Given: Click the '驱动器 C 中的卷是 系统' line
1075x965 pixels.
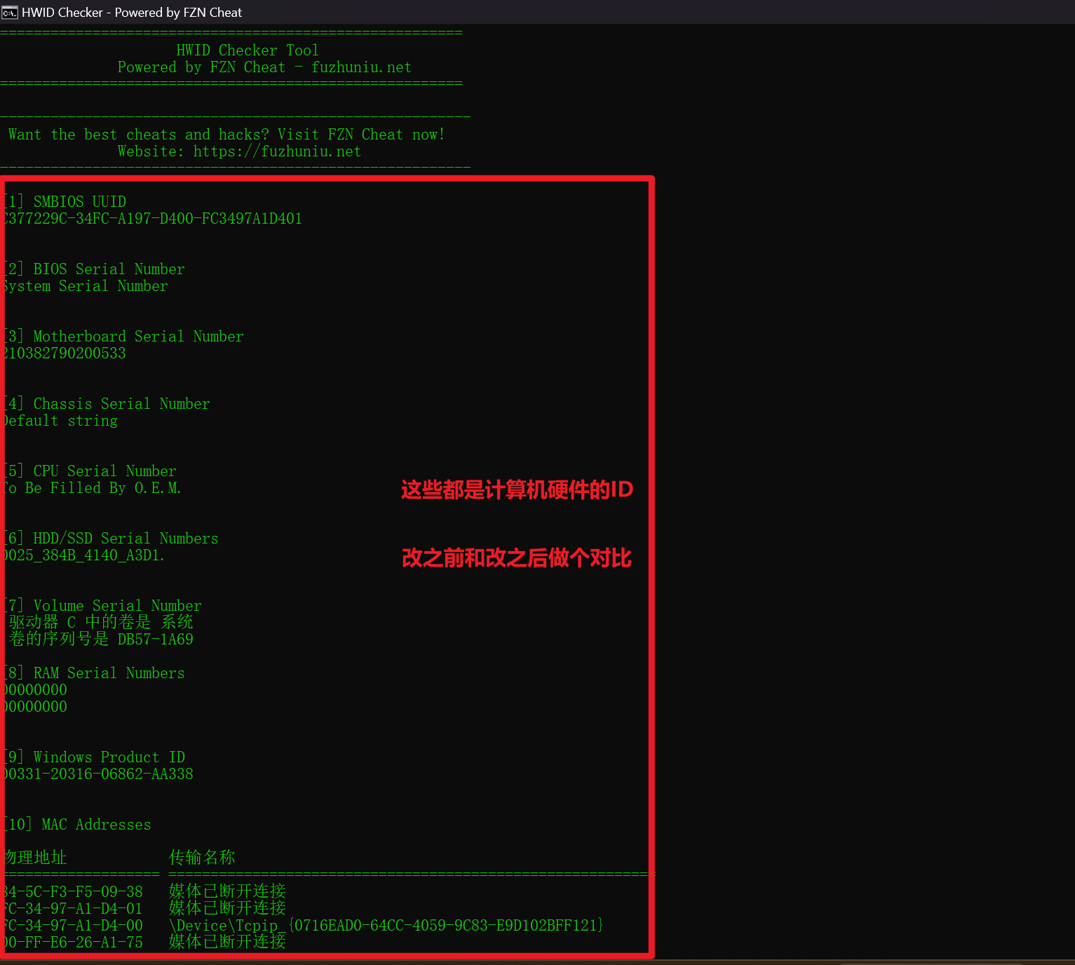Looking at the screenshot, I should (101, 623).
